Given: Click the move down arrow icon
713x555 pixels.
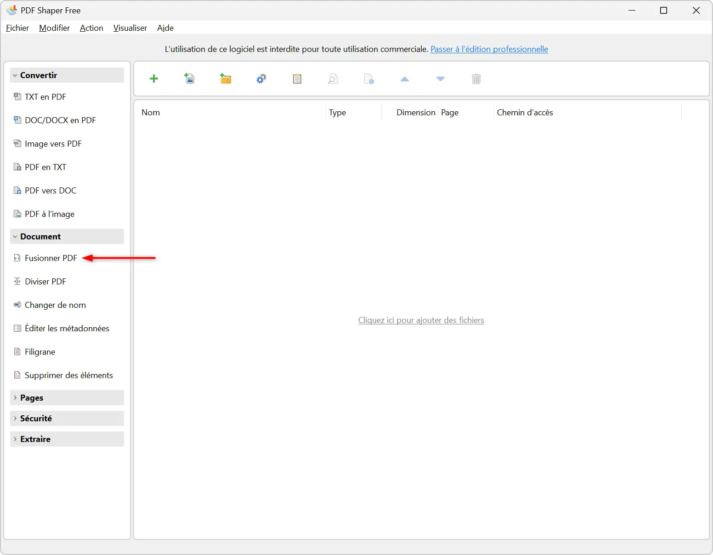Looking at the screenshot, I should tap(441, 79).
